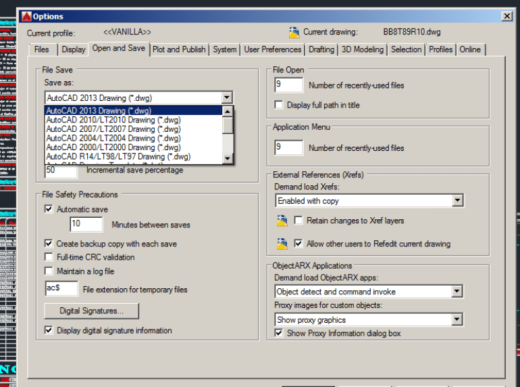Click the <<VANILLA>> profile name
This screenshot has height=387, width=520.
(128, 32)
